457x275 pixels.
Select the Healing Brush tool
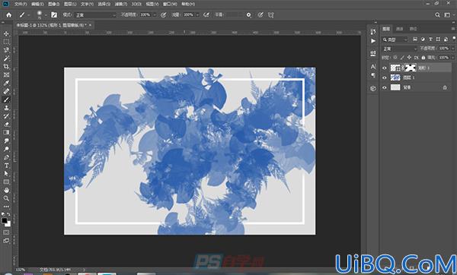6,91
